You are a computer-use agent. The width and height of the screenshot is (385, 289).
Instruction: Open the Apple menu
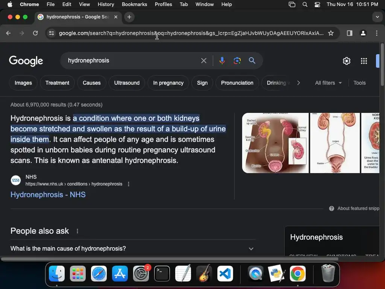pyautogui.click(x=10, y=5)
